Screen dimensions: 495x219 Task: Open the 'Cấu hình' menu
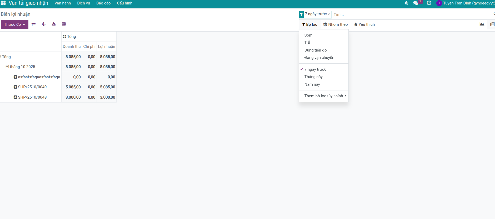click(x=124, y=3)
